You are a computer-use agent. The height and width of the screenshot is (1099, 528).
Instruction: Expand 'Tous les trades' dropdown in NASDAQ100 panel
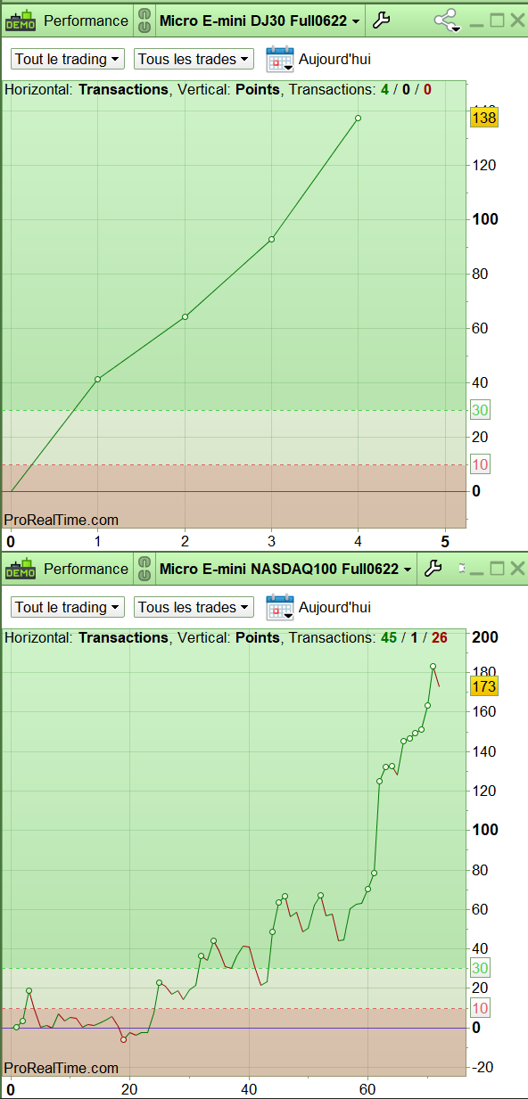[x=194, y=608]
